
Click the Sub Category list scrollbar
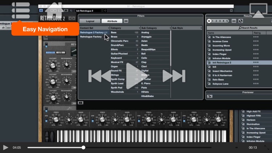(x=170, y=49)
